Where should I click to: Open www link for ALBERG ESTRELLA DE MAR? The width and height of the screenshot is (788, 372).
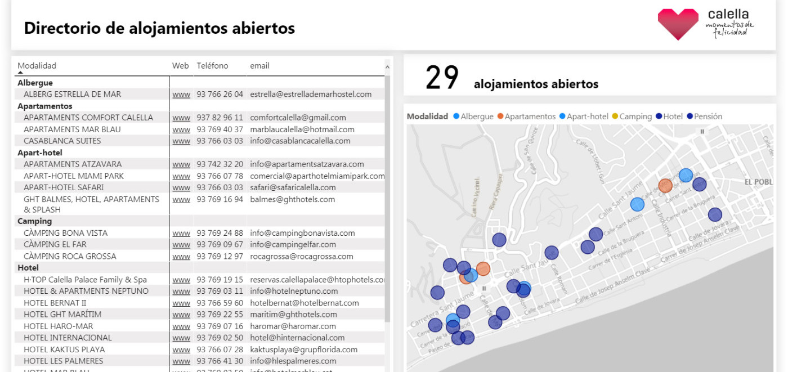point(181,95)
